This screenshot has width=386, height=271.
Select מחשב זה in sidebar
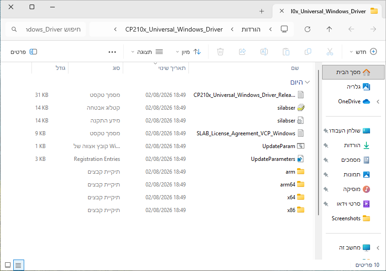[354, 248]
